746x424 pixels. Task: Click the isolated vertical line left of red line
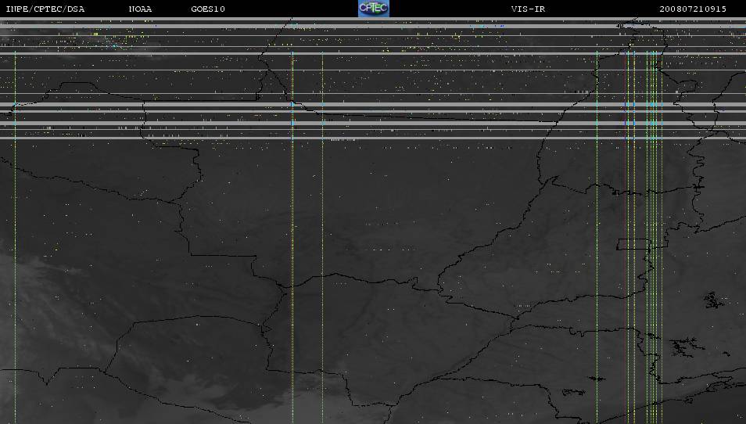coord(597,238)
